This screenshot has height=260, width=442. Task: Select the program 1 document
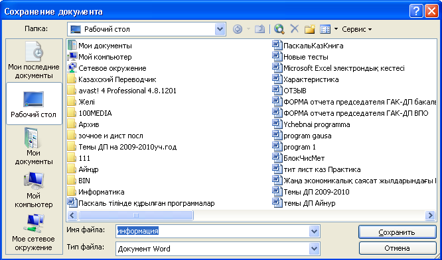294,147
